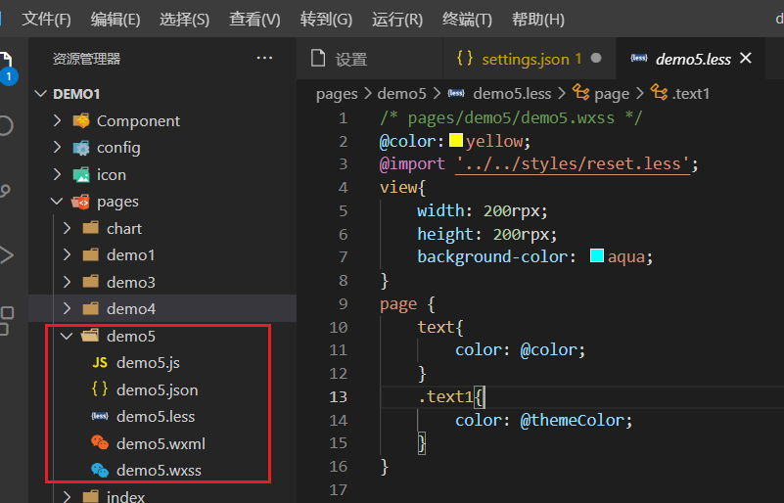The width and height of the screenshot is (784, 503).
Task: Click the JS icon beside demo5.js
Action: 100,362
